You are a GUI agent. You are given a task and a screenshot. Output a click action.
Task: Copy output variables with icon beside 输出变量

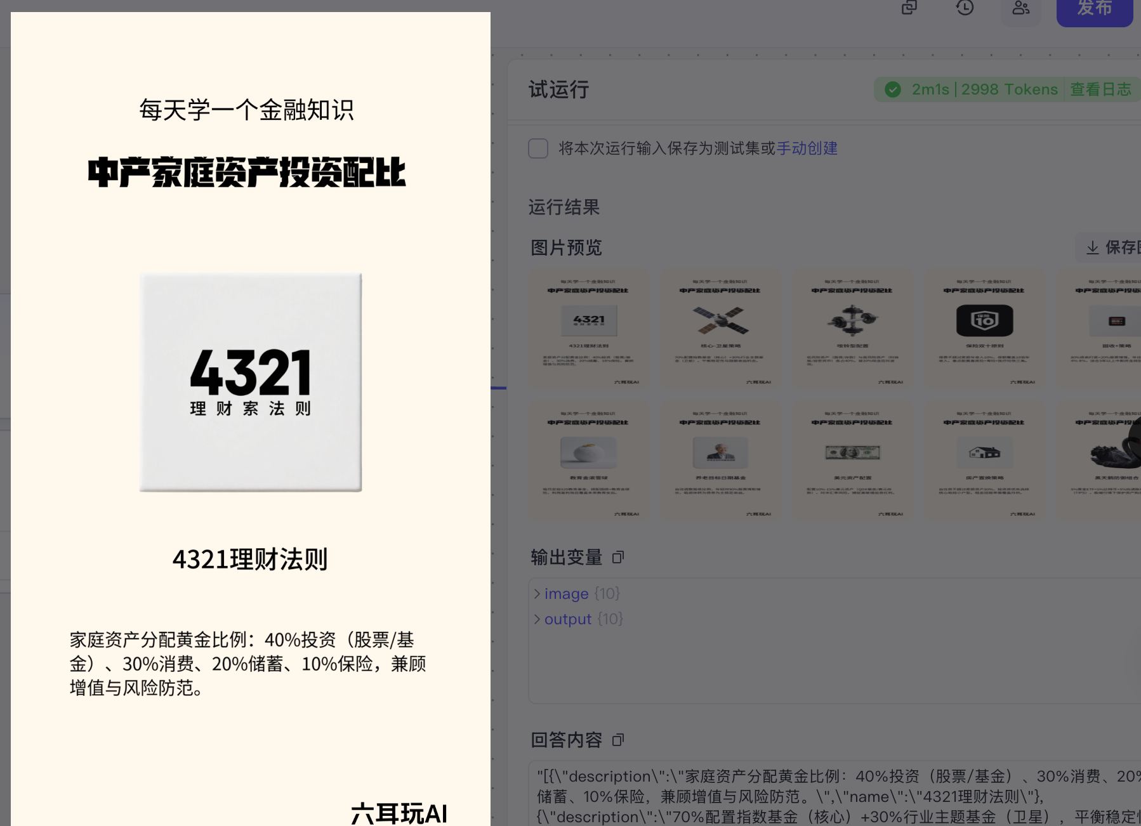coord(618,558)
